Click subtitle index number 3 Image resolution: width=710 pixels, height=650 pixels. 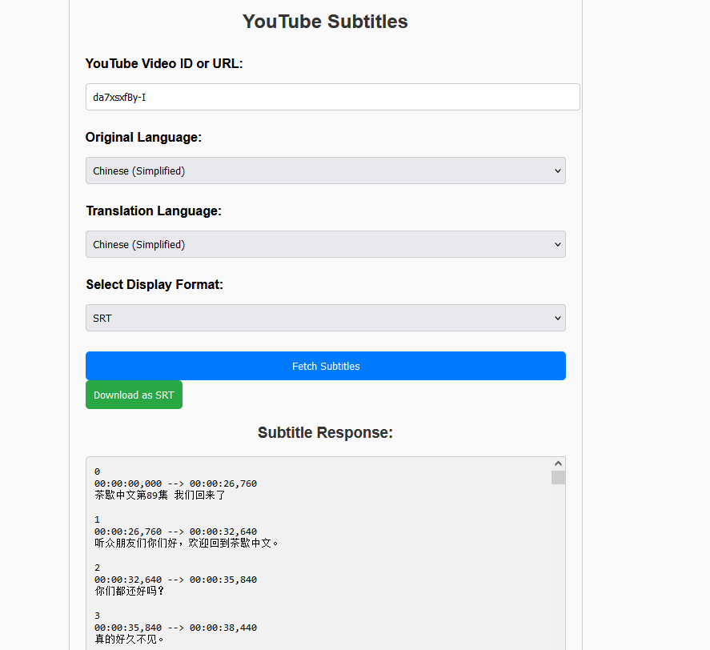(x=98, y=616)
